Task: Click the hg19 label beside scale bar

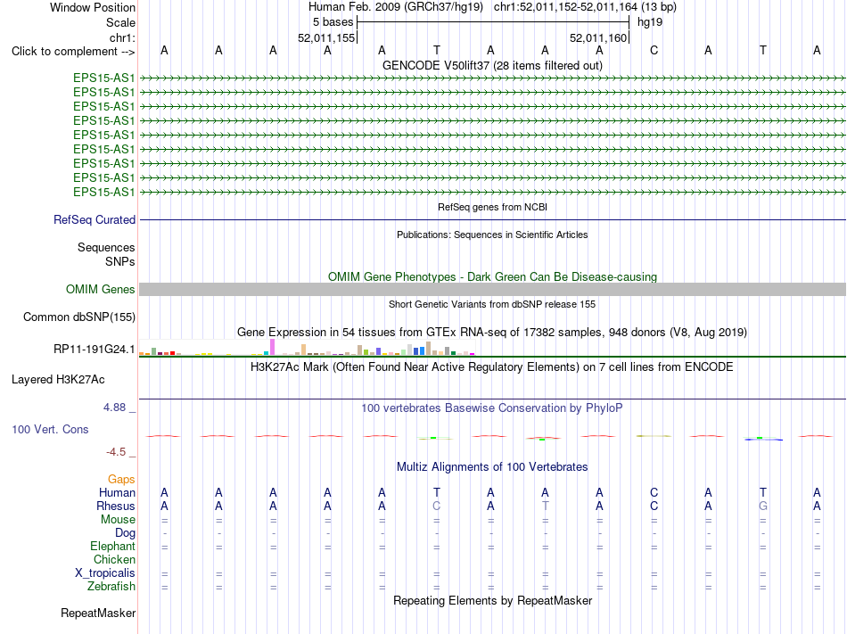Action: (x=650, y=22)
